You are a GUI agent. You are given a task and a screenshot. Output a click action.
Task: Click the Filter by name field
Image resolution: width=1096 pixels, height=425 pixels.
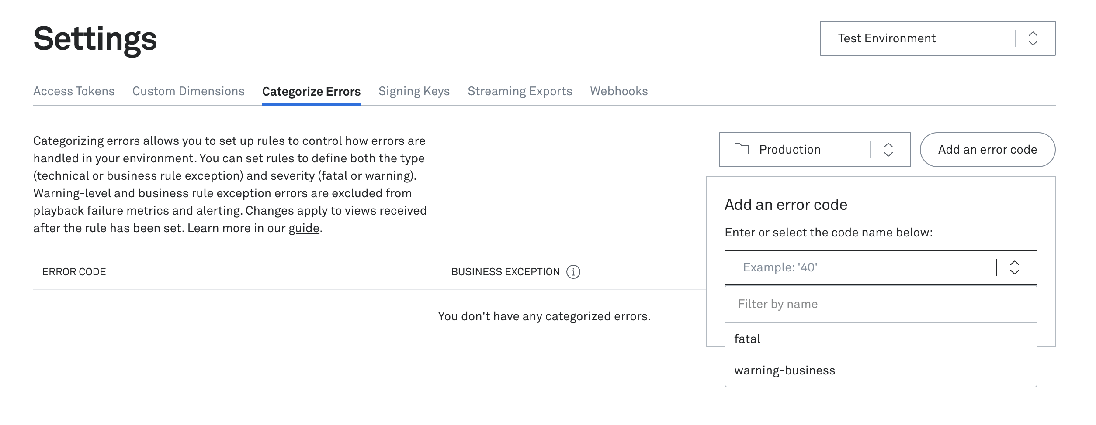881,304
